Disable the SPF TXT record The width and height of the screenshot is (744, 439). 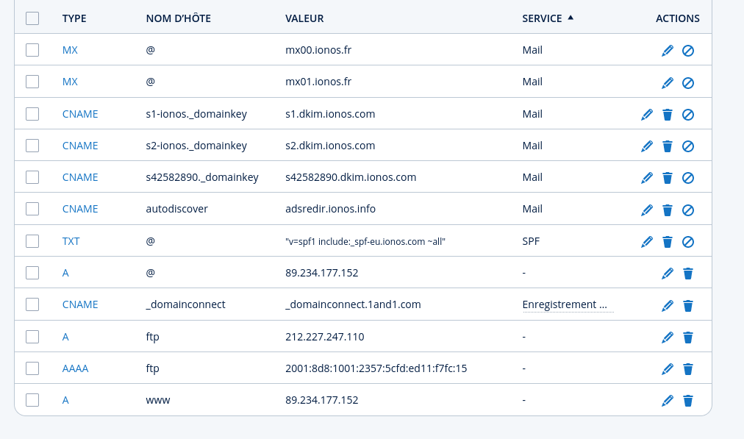688,241
